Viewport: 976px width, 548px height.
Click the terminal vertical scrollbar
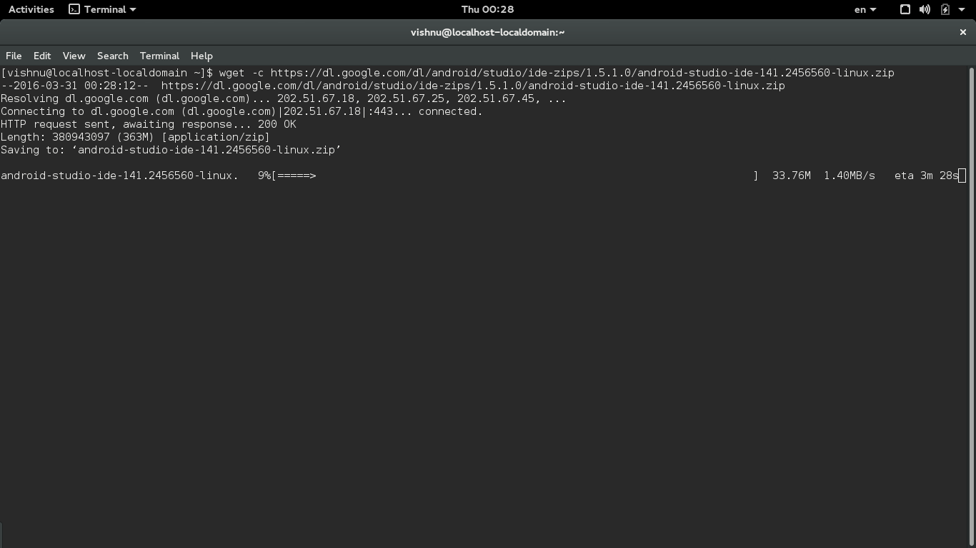click(x=972, y=307)
